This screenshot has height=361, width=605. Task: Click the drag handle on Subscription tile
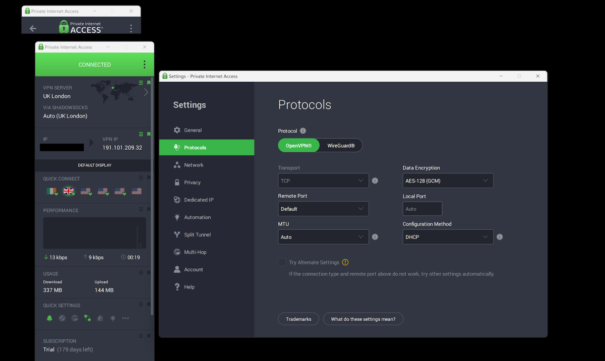click(141, 336)
